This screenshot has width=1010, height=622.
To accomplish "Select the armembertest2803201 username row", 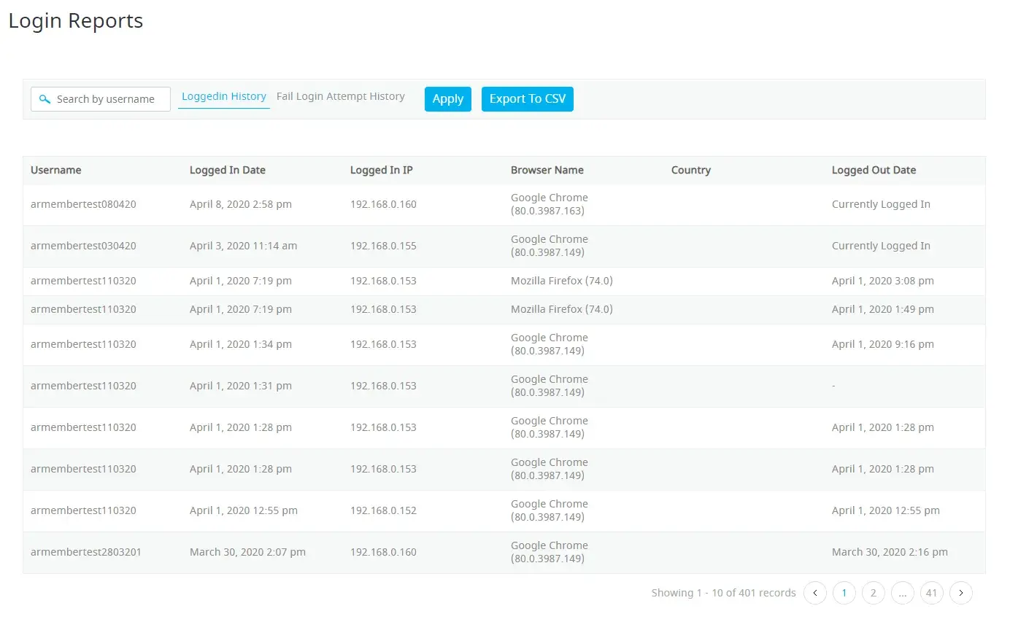I will 86,552.
